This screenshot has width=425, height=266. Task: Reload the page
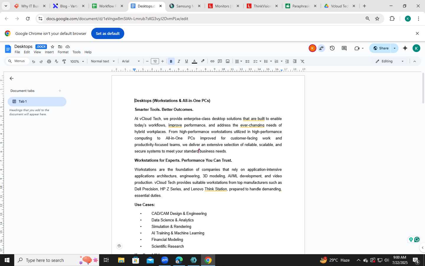tap(28, 19)
